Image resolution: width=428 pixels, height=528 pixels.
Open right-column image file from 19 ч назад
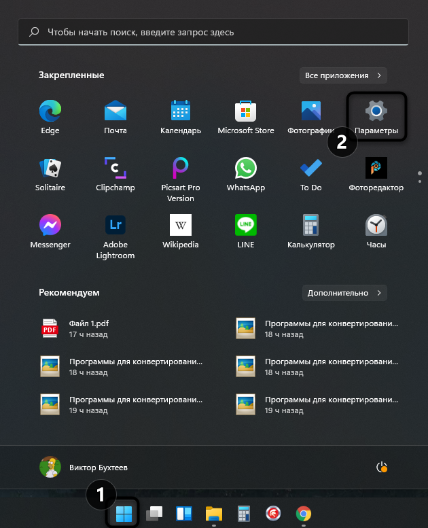317,405
